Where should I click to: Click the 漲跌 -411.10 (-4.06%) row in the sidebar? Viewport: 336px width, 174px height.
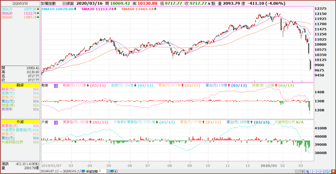coord(20,164)
